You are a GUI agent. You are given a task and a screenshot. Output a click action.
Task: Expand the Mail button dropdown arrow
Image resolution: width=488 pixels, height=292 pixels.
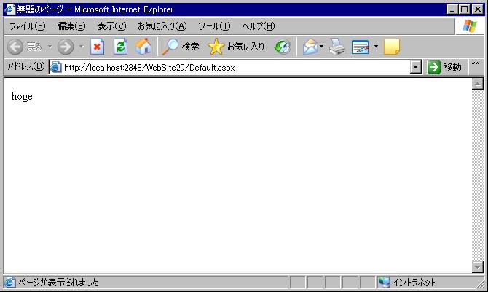coord(321,47)
